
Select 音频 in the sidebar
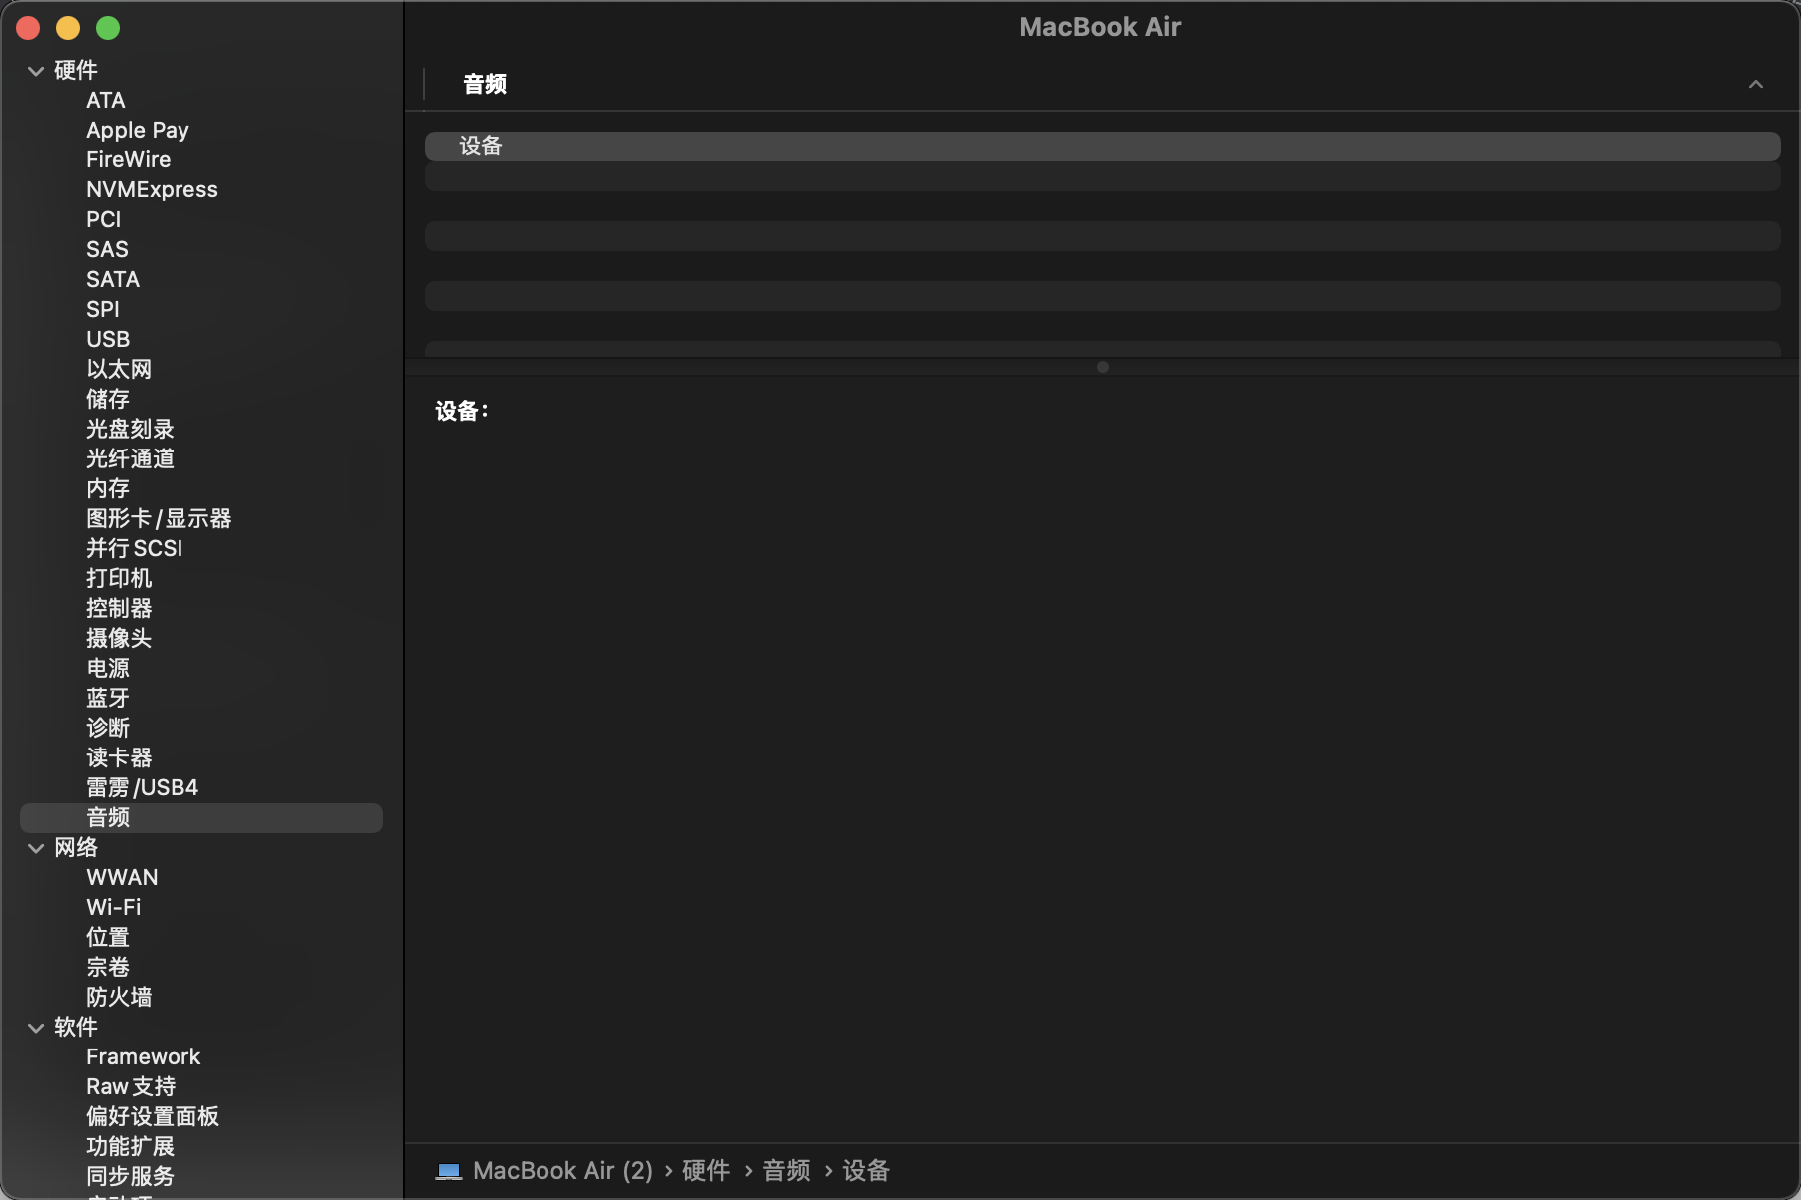coord(201,818)
